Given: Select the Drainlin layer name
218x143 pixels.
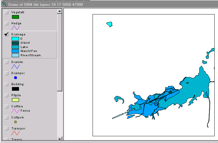Looking at the screenshot, I should tap(17, 62).
